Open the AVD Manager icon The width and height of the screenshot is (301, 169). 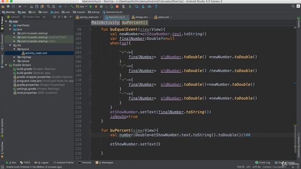coord(124,7)
